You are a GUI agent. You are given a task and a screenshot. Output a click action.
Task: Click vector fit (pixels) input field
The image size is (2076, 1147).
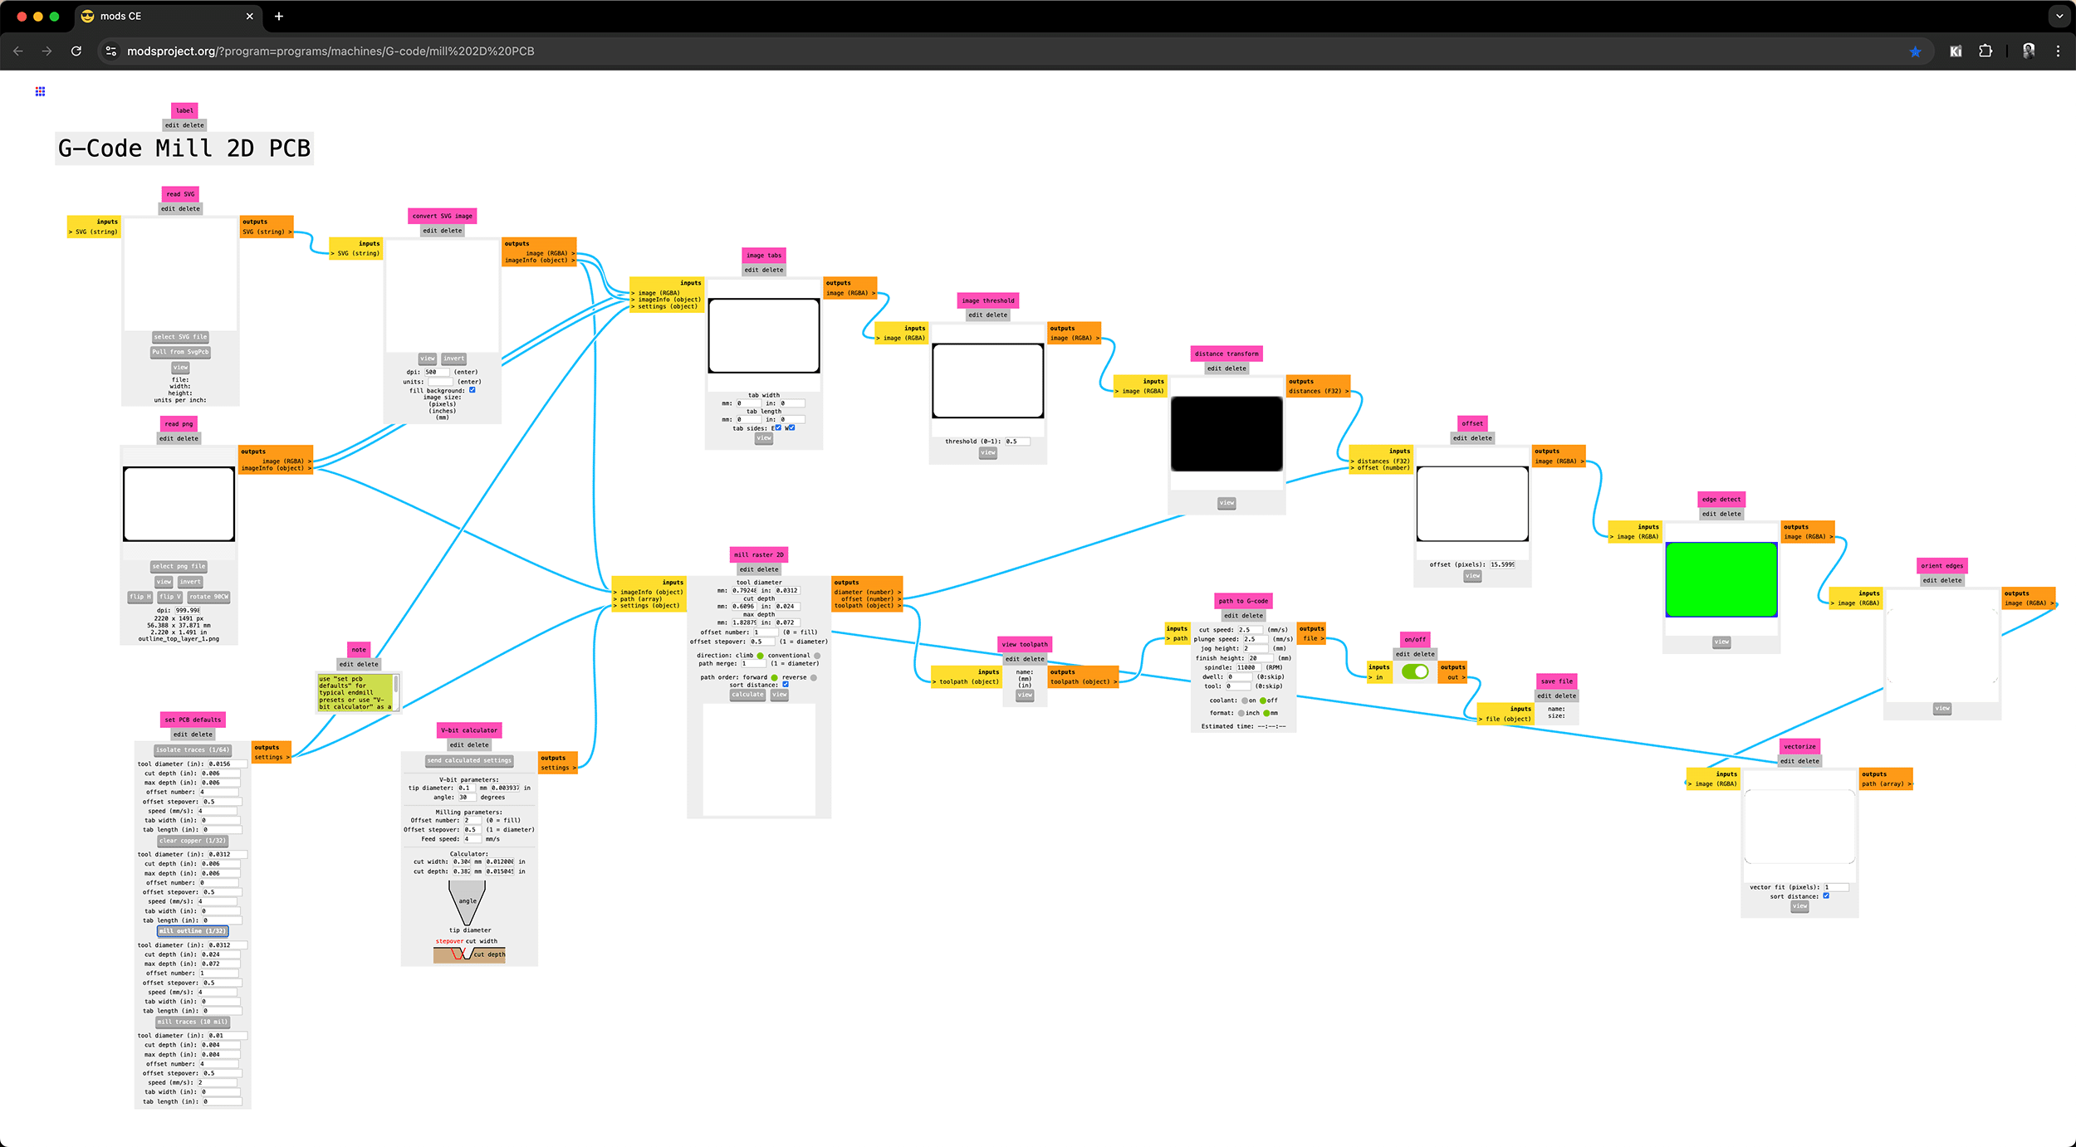pyautogui.click(x=1836, y=887)
